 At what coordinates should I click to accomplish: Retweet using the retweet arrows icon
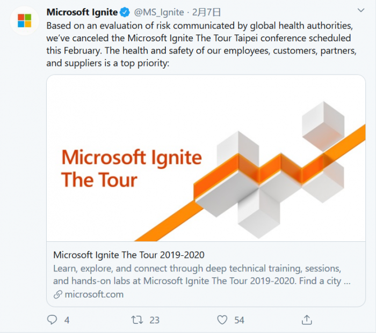pyautogui.click(x=138, y=320)
